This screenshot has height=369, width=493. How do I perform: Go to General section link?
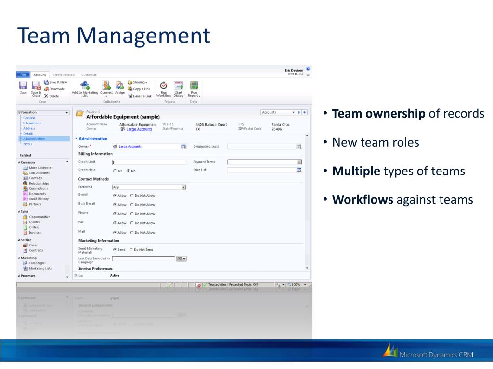click(x=29, y=118)
